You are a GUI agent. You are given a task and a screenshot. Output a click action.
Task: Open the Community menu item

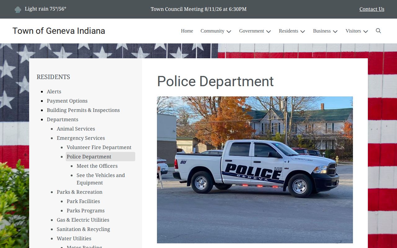click(212, 31)
